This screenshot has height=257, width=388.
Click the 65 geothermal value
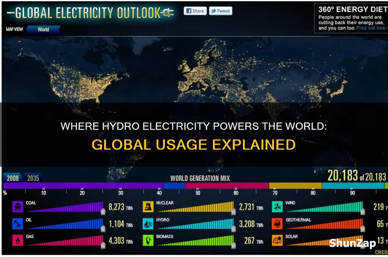pos(380,224)
